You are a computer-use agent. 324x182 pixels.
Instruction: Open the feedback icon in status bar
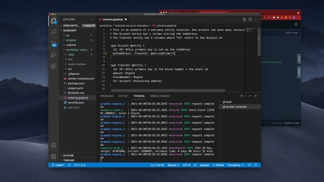[250, 165]
